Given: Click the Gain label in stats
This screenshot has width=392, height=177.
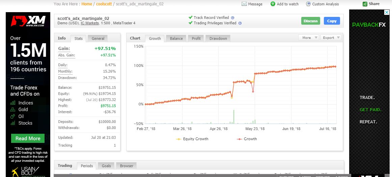Looking at the screenshot, I should pos(64,49).
